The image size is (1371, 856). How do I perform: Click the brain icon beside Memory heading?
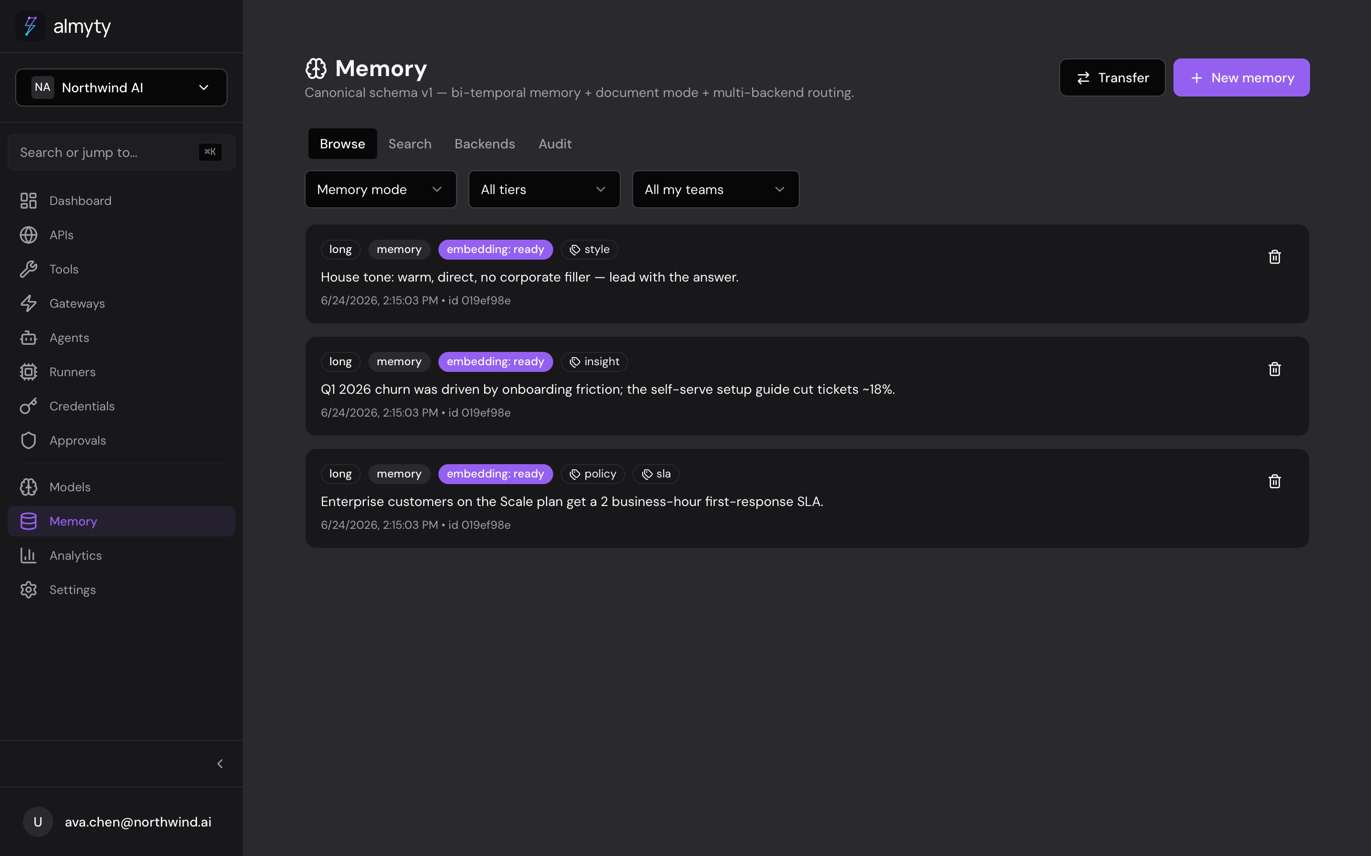coord(316,68)
